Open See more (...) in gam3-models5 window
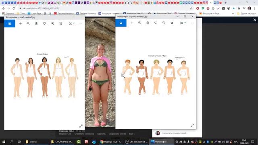The image size is (258, 145). [x=192, y=23]
